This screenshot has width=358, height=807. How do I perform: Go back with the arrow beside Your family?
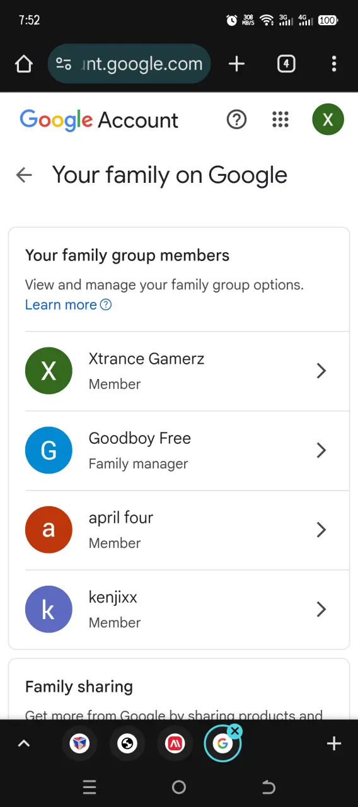click(x=24, y=175)
